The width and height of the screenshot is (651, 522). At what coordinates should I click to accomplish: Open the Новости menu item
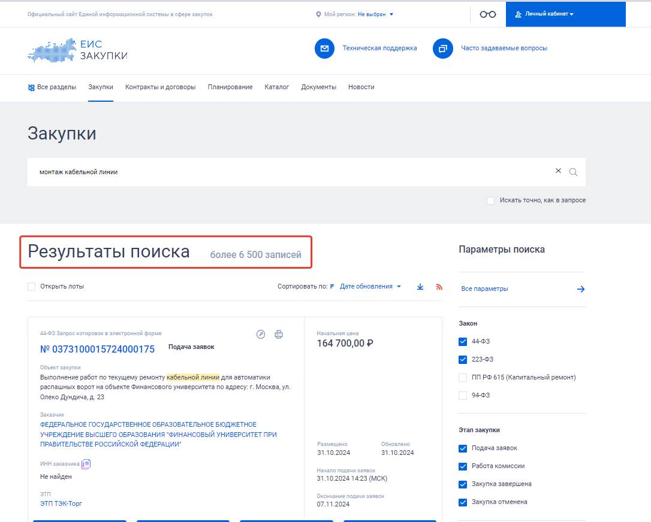[361, 86]
